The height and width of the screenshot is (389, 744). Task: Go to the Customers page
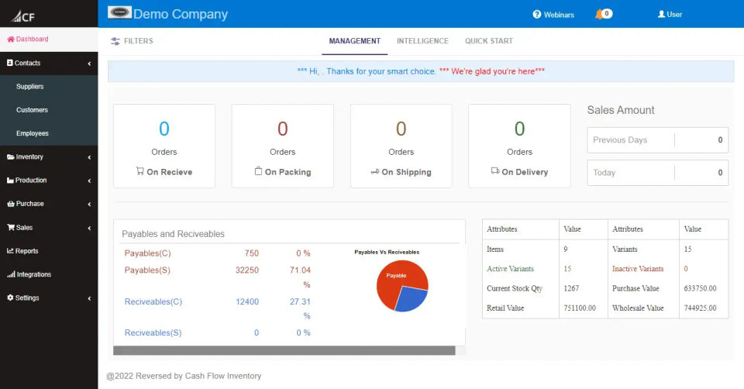pyautogui.click(x=32, y=110)
